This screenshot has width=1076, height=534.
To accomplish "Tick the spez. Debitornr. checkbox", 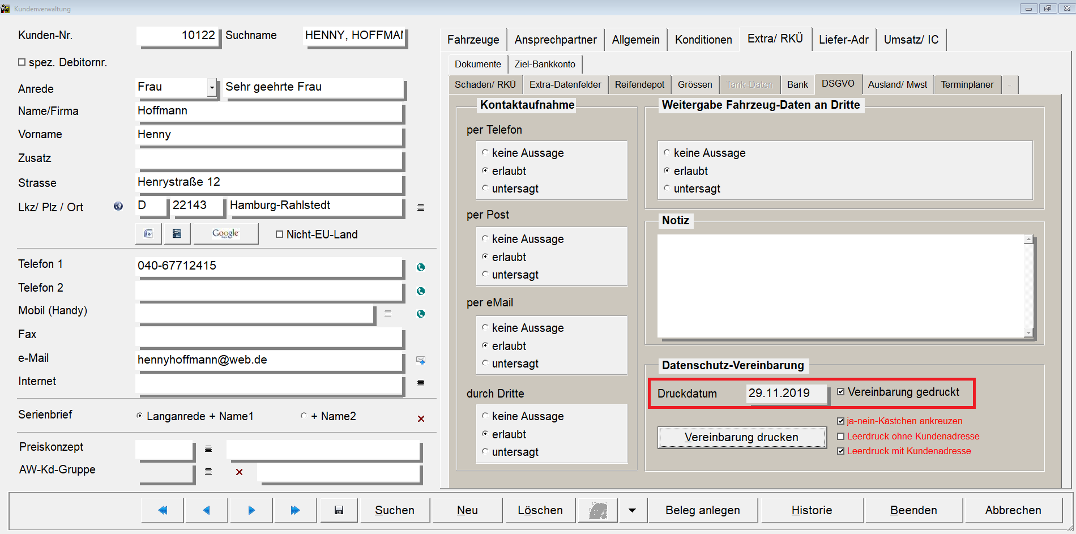I will tap(22, 62).
